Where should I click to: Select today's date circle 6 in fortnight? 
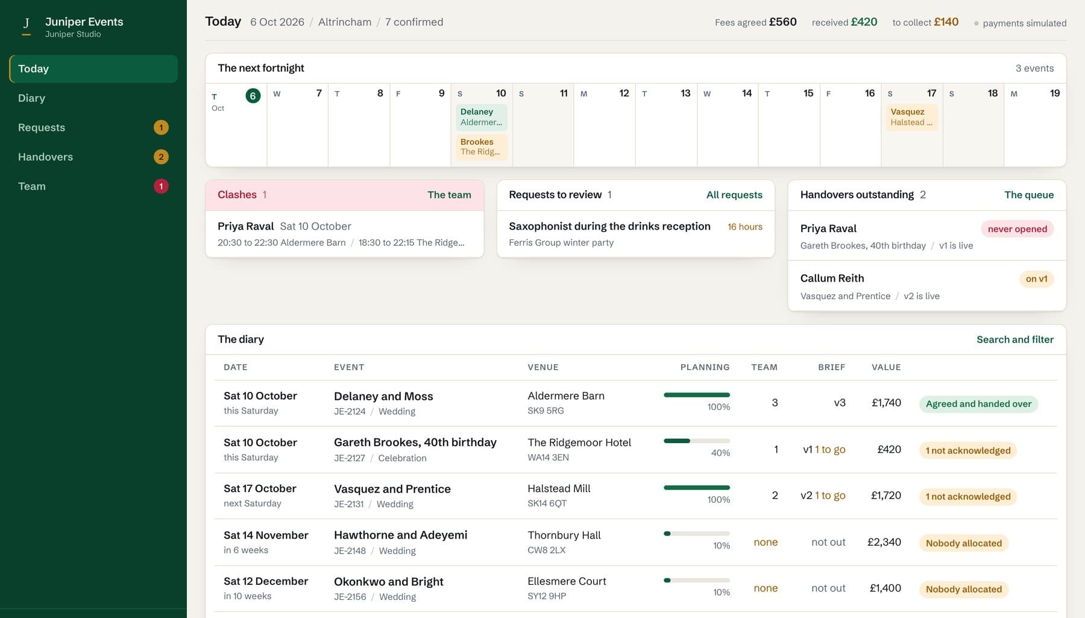[253, 95]
